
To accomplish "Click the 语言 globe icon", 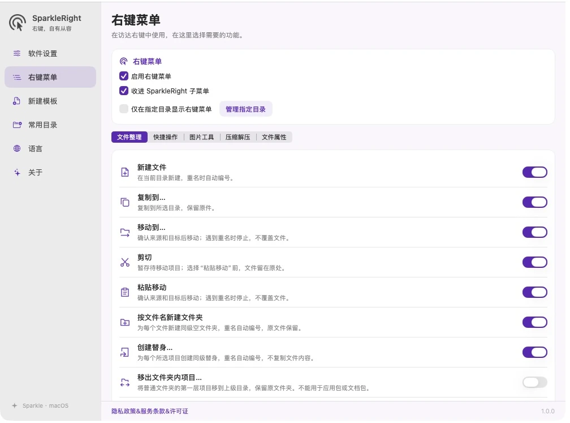I will (x=17, y=148).
